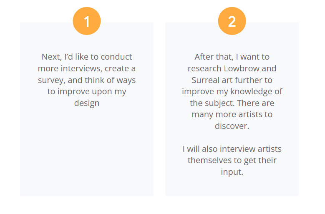Click the word "design" in card one

[87, 103]
